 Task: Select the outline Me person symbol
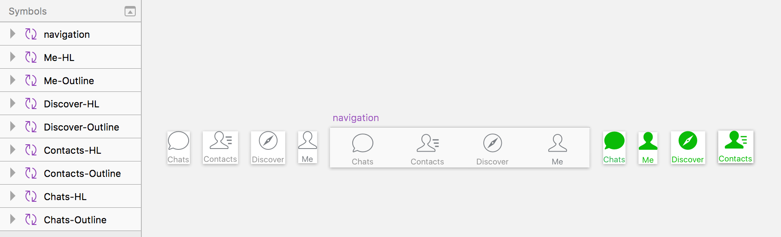pos(308,147)
